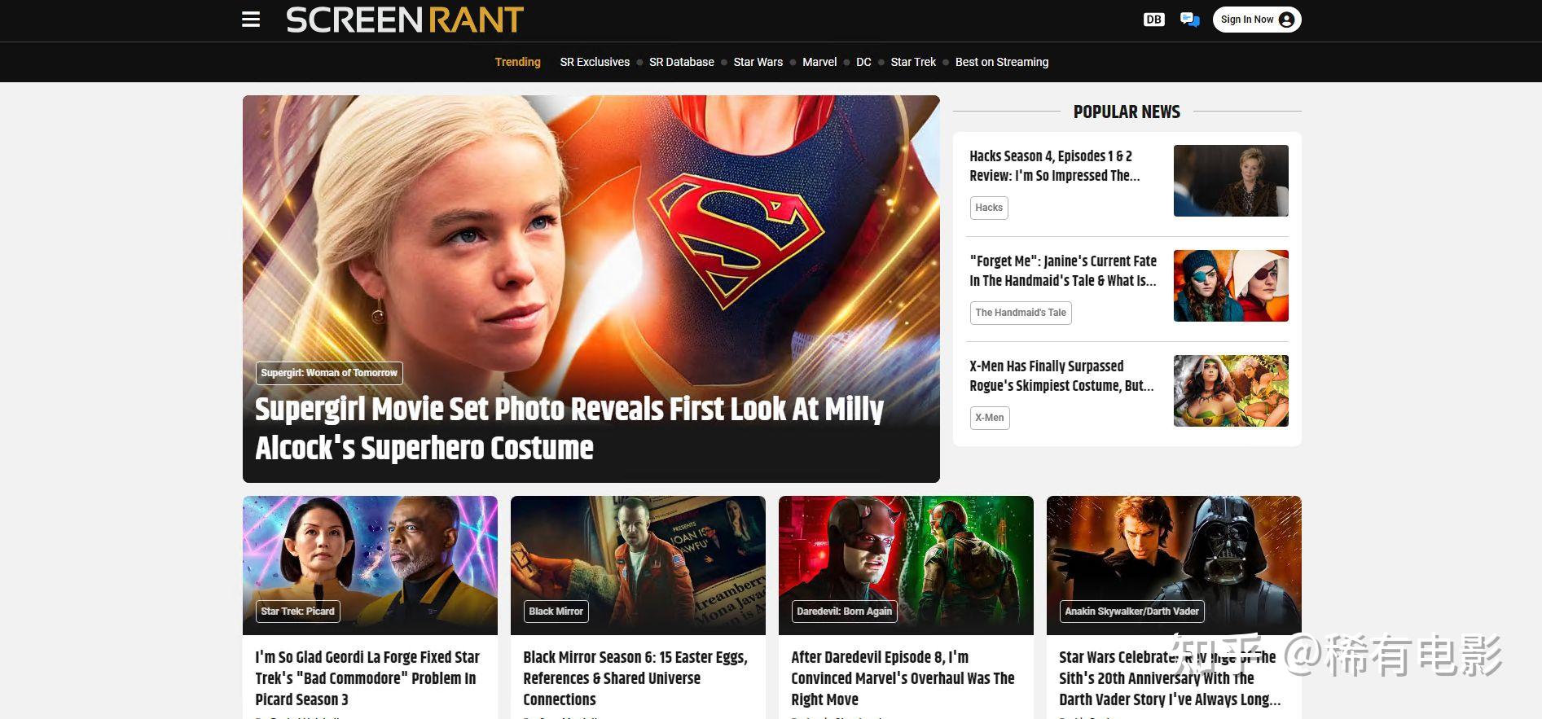Open the Handmaid's Tale Janine article thumbnail
This screenshot has width=1542, height=719.
click(1231, 286)
